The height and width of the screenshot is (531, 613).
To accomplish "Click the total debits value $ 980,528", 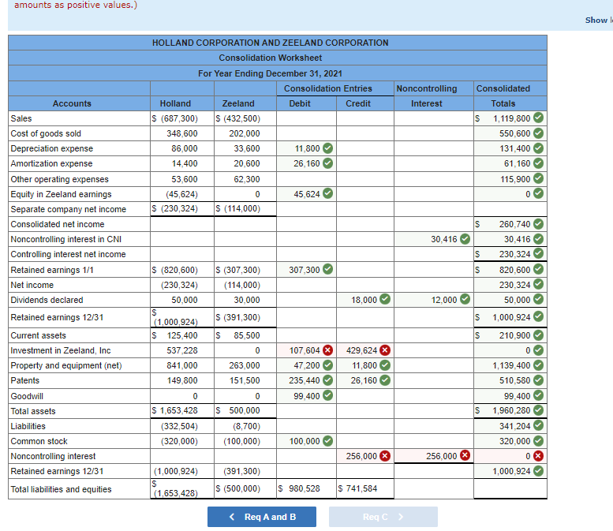I will [x=299, y=488].
